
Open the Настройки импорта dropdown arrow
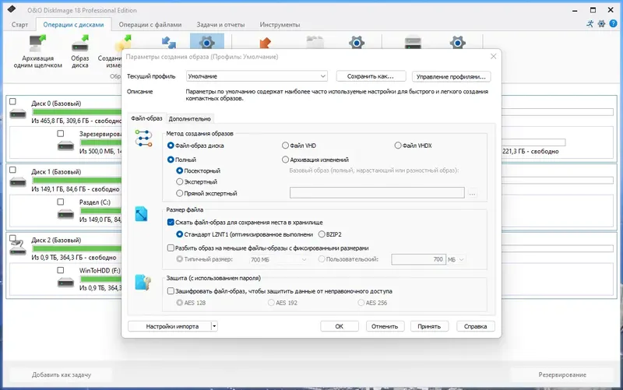click(x=214, y=326)
